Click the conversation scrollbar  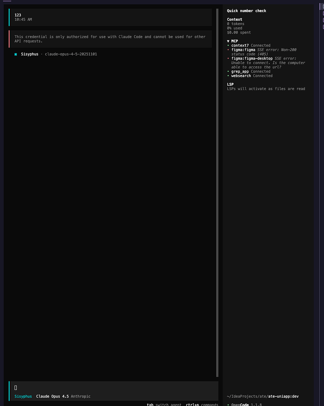[217, 193]
